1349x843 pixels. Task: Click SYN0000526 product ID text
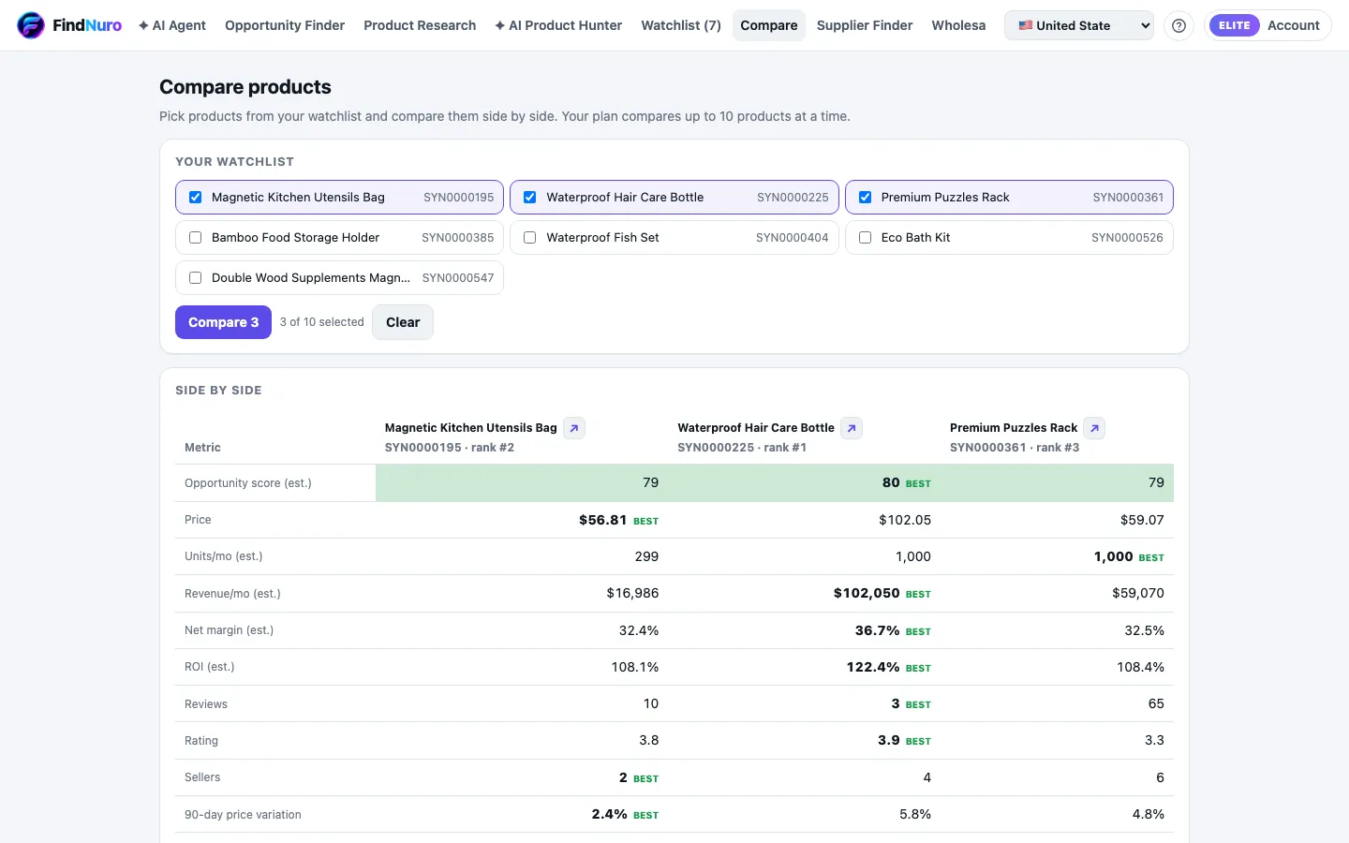tap(1127, 238)
